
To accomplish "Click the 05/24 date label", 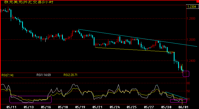I will click(115, 107).
